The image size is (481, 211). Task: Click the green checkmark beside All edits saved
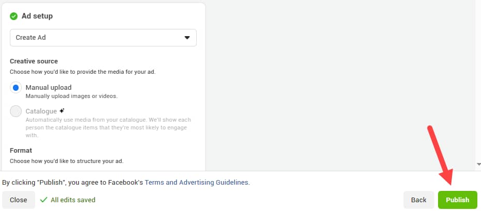tap(44, 200)
